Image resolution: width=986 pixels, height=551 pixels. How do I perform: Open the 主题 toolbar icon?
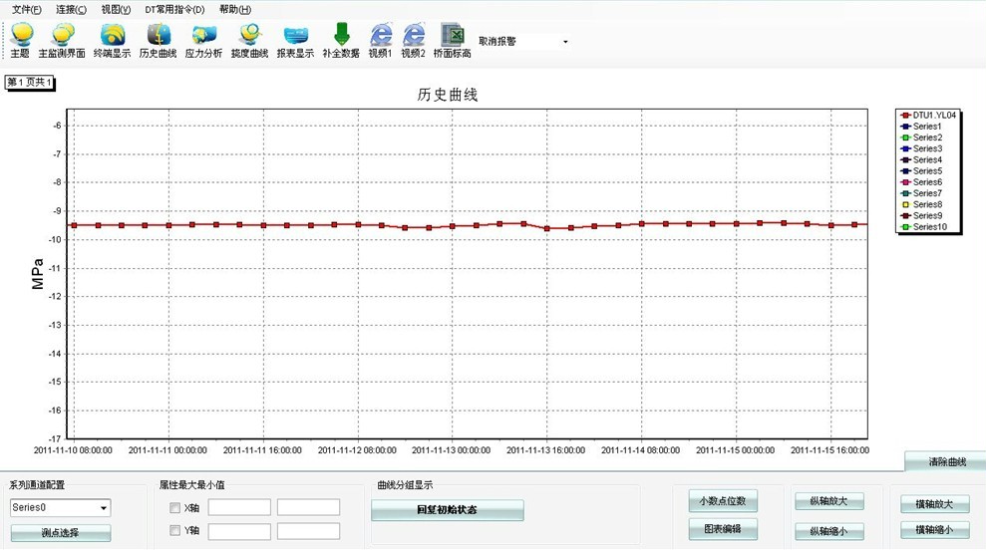pyautogui.click(x=20, y=40)
